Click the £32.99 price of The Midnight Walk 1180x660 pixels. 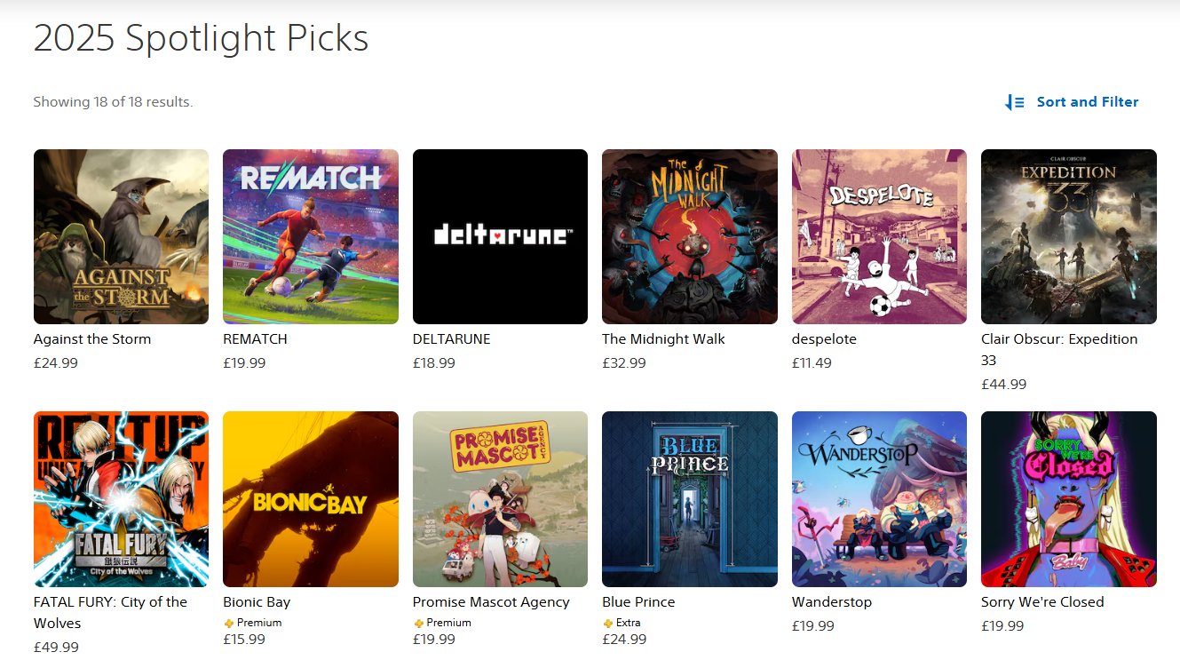[x=624, y=363]
